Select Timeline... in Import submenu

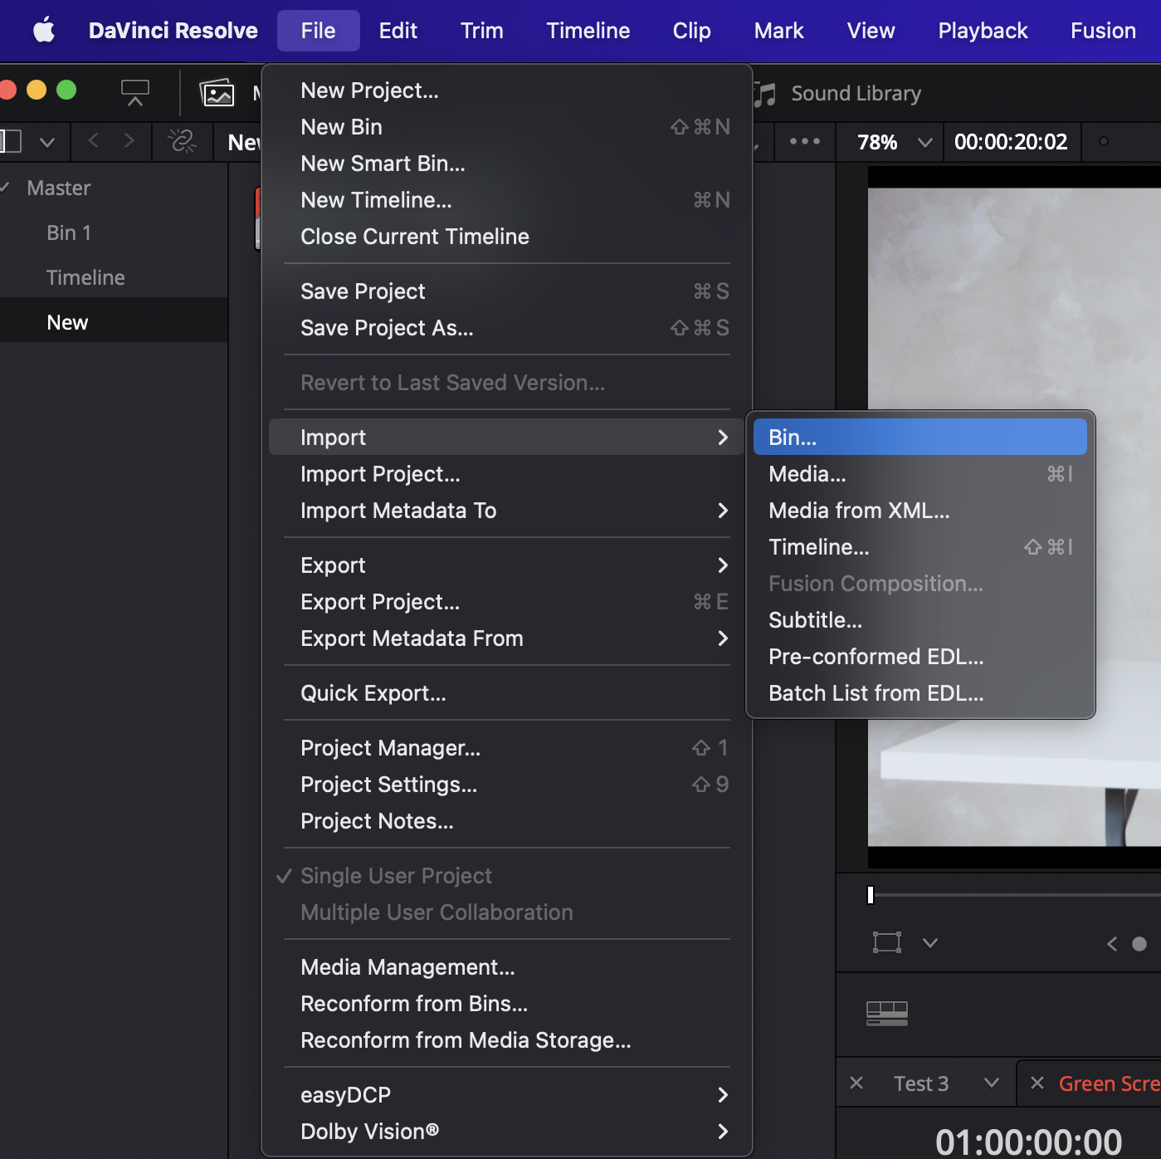(920, 547)
